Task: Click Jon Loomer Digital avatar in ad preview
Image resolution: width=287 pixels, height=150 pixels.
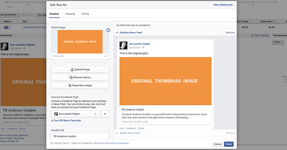Action: tap(123, 45)
